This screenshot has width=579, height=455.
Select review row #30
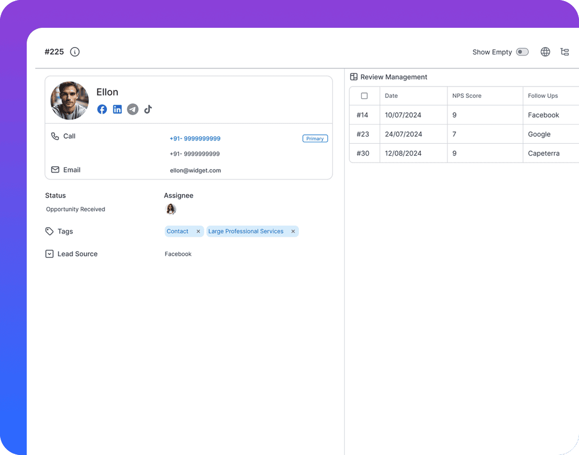click(x=362, y=153)
